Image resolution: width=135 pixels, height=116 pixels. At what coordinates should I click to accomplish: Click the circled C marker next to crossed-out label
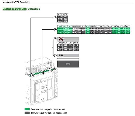(x=55, y=39)
